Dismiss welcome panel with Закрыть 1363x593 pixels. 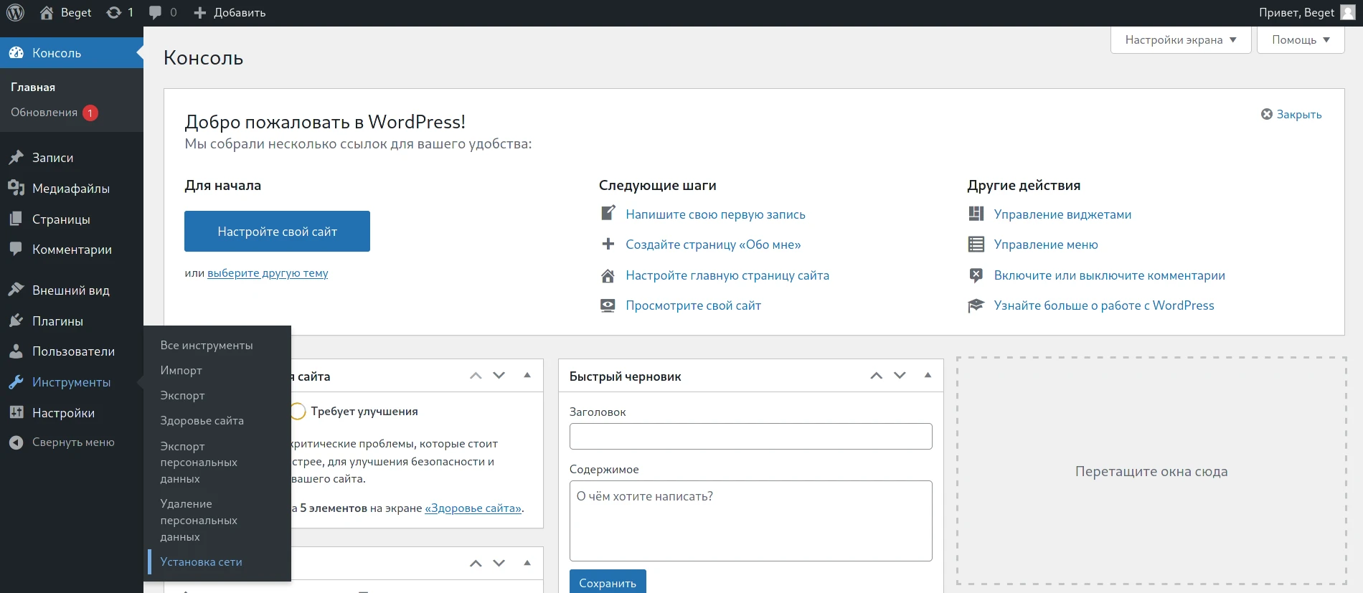pyautogui.click(x=1291, y=115)
